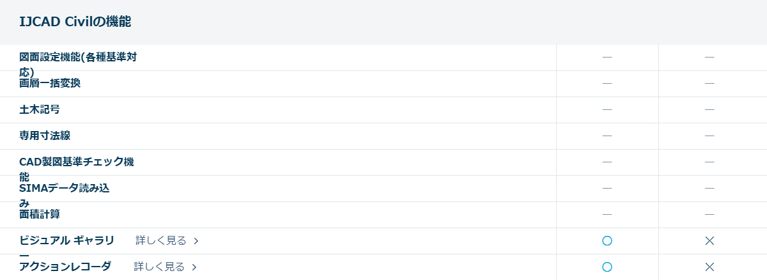767x280 pixels.
Task: Click the circle mark in ビジュアル ギャラリー row
Action: pyautogui.click(x=607, y=241)
